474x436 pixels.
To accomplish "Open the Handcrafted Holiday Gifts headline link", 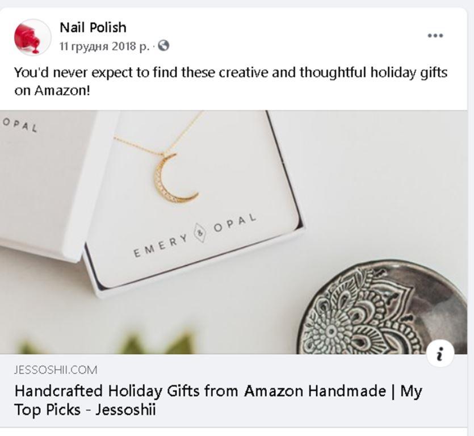I will click(x=218, y=391).
